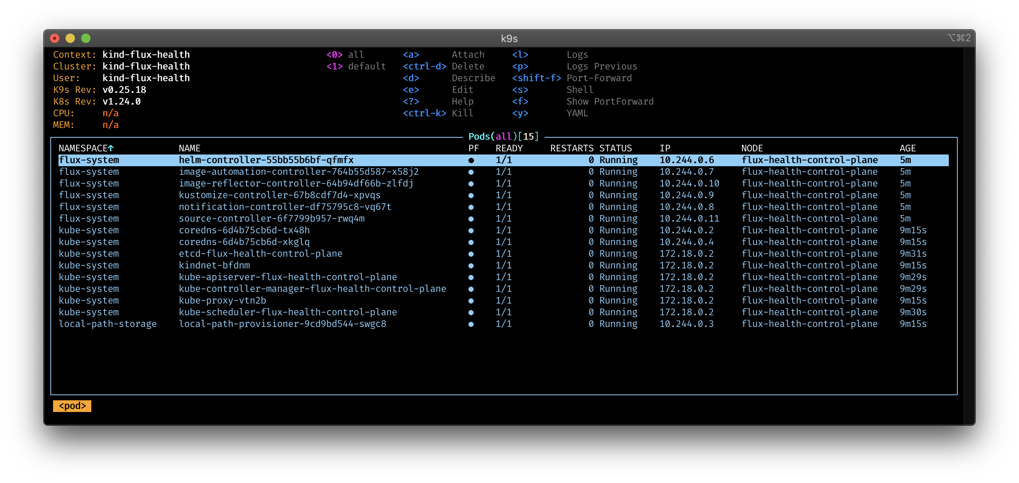Click the PF column header

click(474, 148)
